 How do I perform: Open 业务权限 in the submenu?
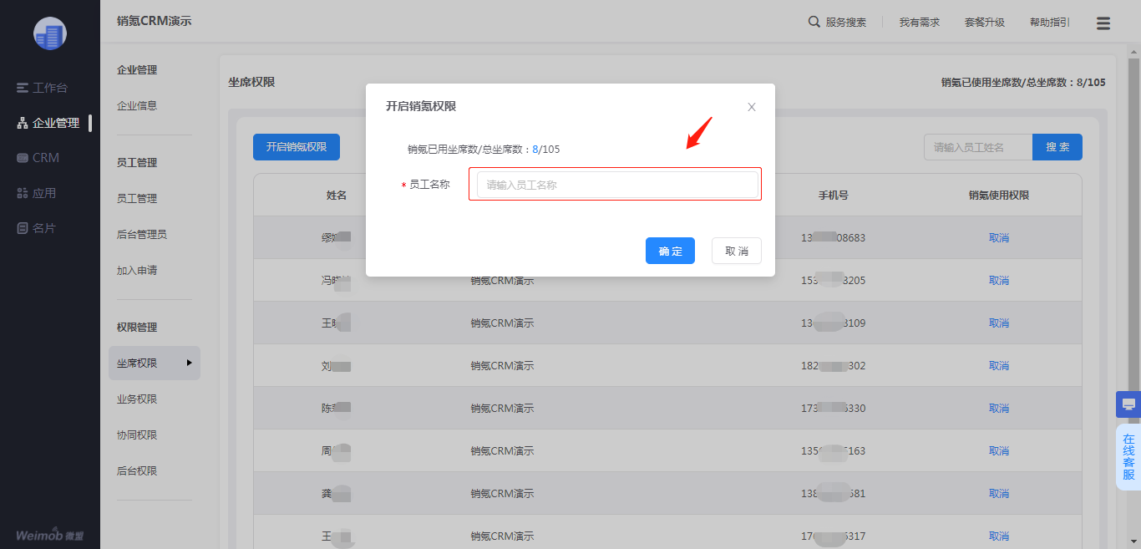tap(137, 399)
